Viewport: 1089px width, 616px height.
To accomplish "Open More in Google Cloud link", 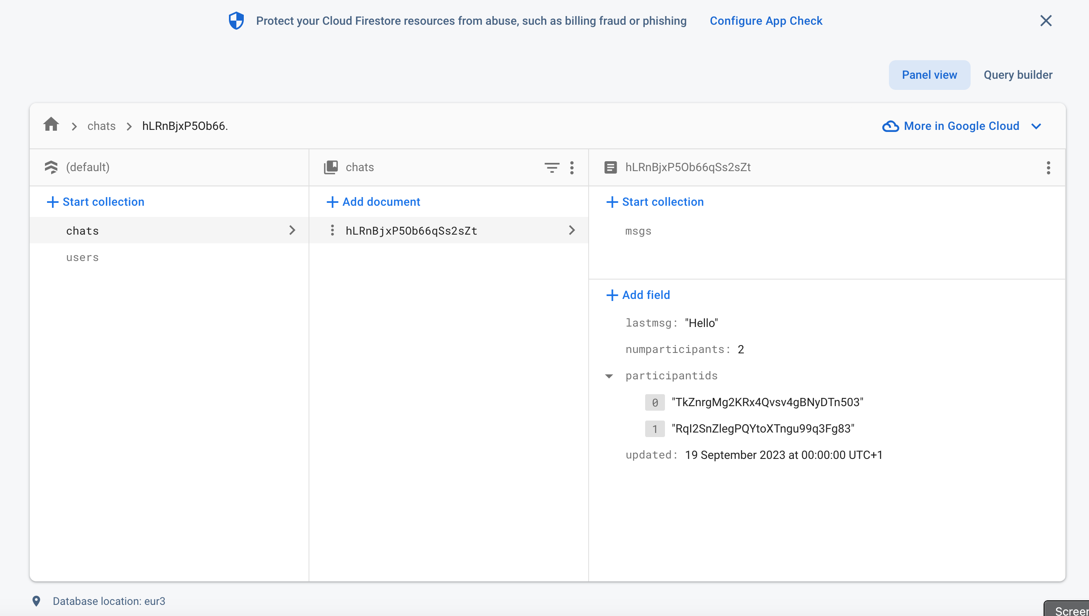I will click(961, 126).
